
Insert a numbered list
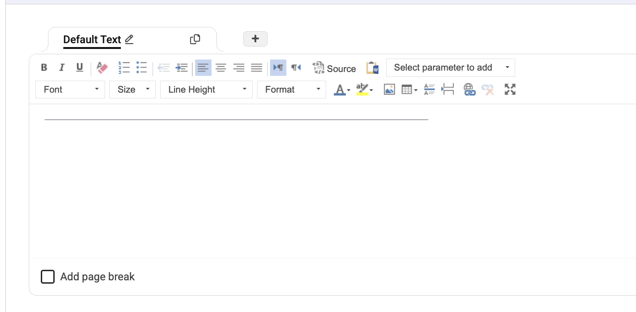pos(124,68)
